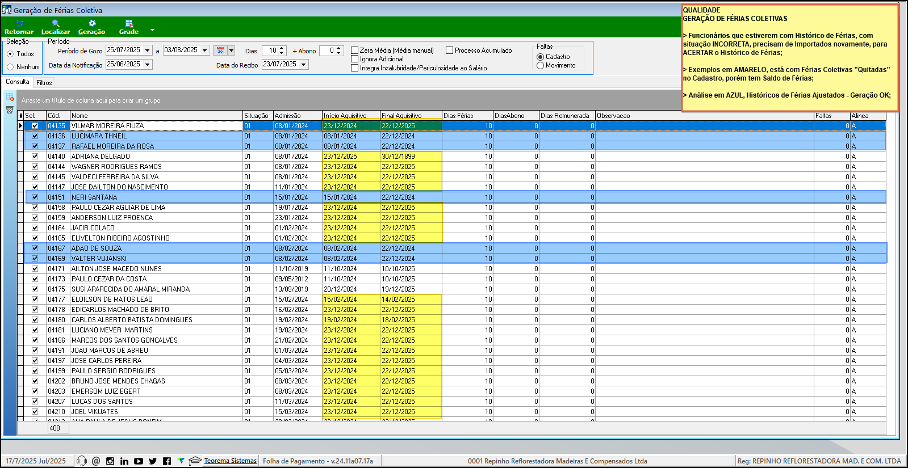The width and height of the screenshot is (908, 468).
Task: Click the Início Aquisitivo cell 15/02/2024
Action: 351,300
